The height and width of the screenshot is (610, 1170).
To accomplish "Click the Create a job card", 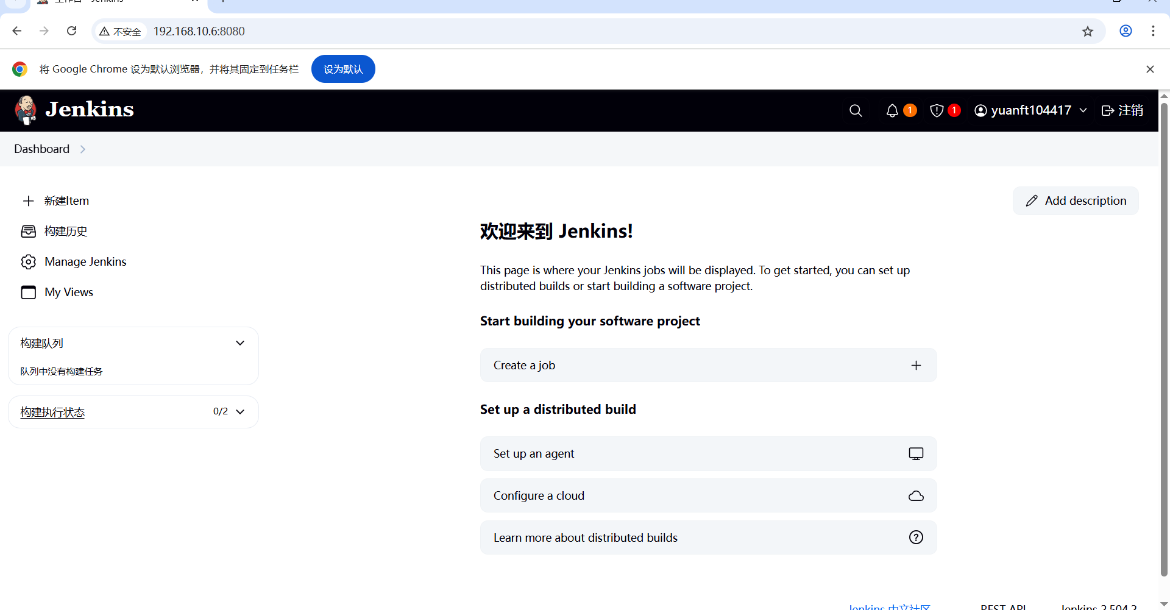I will click(x=708, y=365).
